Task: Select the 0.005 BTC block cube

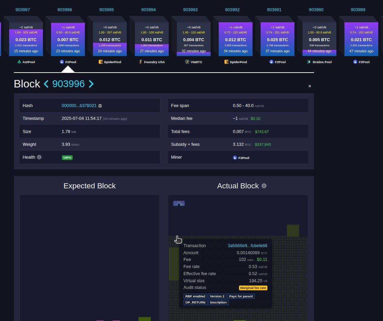Action: click(x=319, y=39)
